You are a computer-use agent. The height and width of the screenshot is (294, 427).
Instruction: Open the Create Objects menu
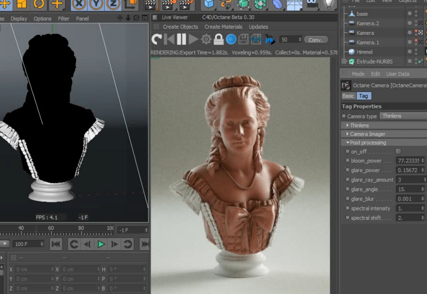pos(180,27)
